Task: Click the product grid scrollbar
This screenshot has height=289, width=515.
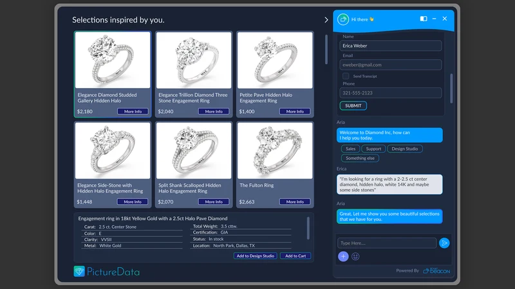Action: pos(326,49)
